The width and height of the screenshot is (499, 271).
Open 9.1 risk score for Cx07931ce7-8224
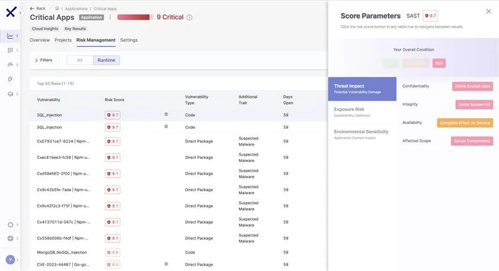(x=113, y=141)
